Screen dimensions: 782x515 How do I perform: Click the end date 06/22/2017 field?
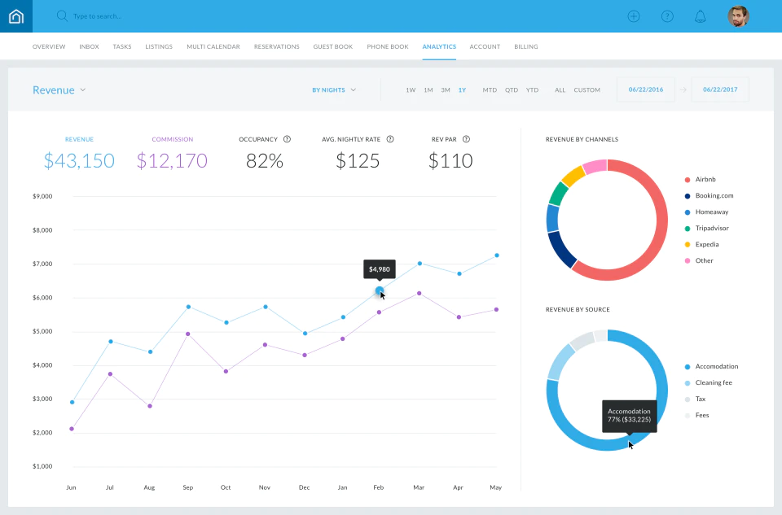720,89
